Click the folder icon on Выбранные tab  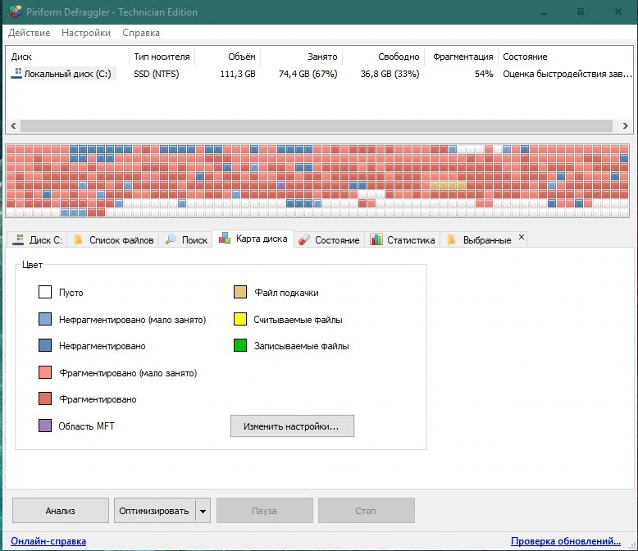coord(451,239)
